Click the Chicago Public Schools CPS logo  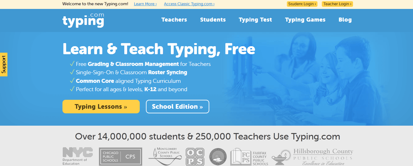tap(121, 156)
